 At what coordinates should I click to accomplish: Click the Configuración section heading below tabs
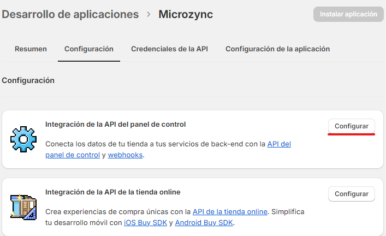click(x=28, y=80)
